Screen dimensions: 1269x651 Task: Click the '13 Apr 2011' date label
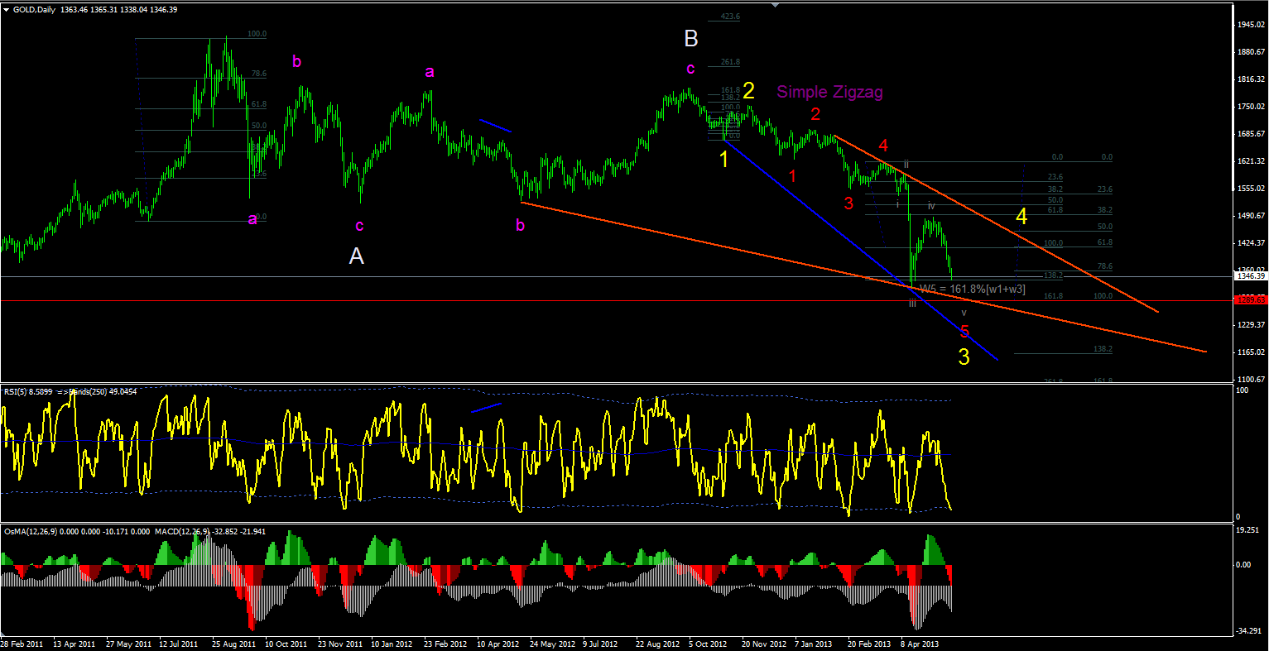(75, 644)
